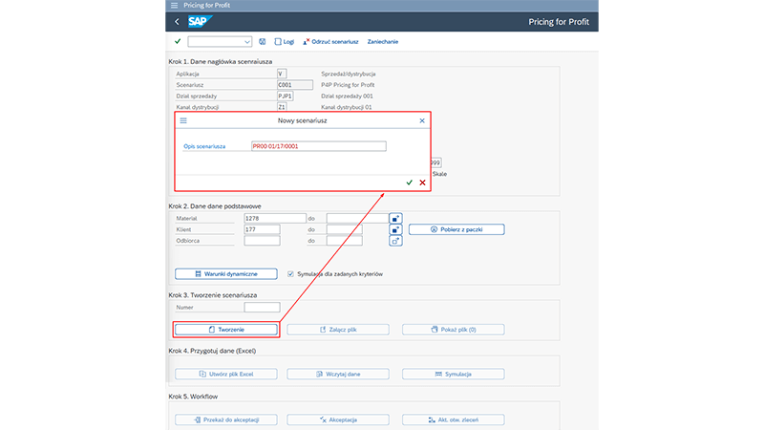Viewport: 764px width, 430px height.
Task: Click Załącz plik button
Action: [338, 330]
